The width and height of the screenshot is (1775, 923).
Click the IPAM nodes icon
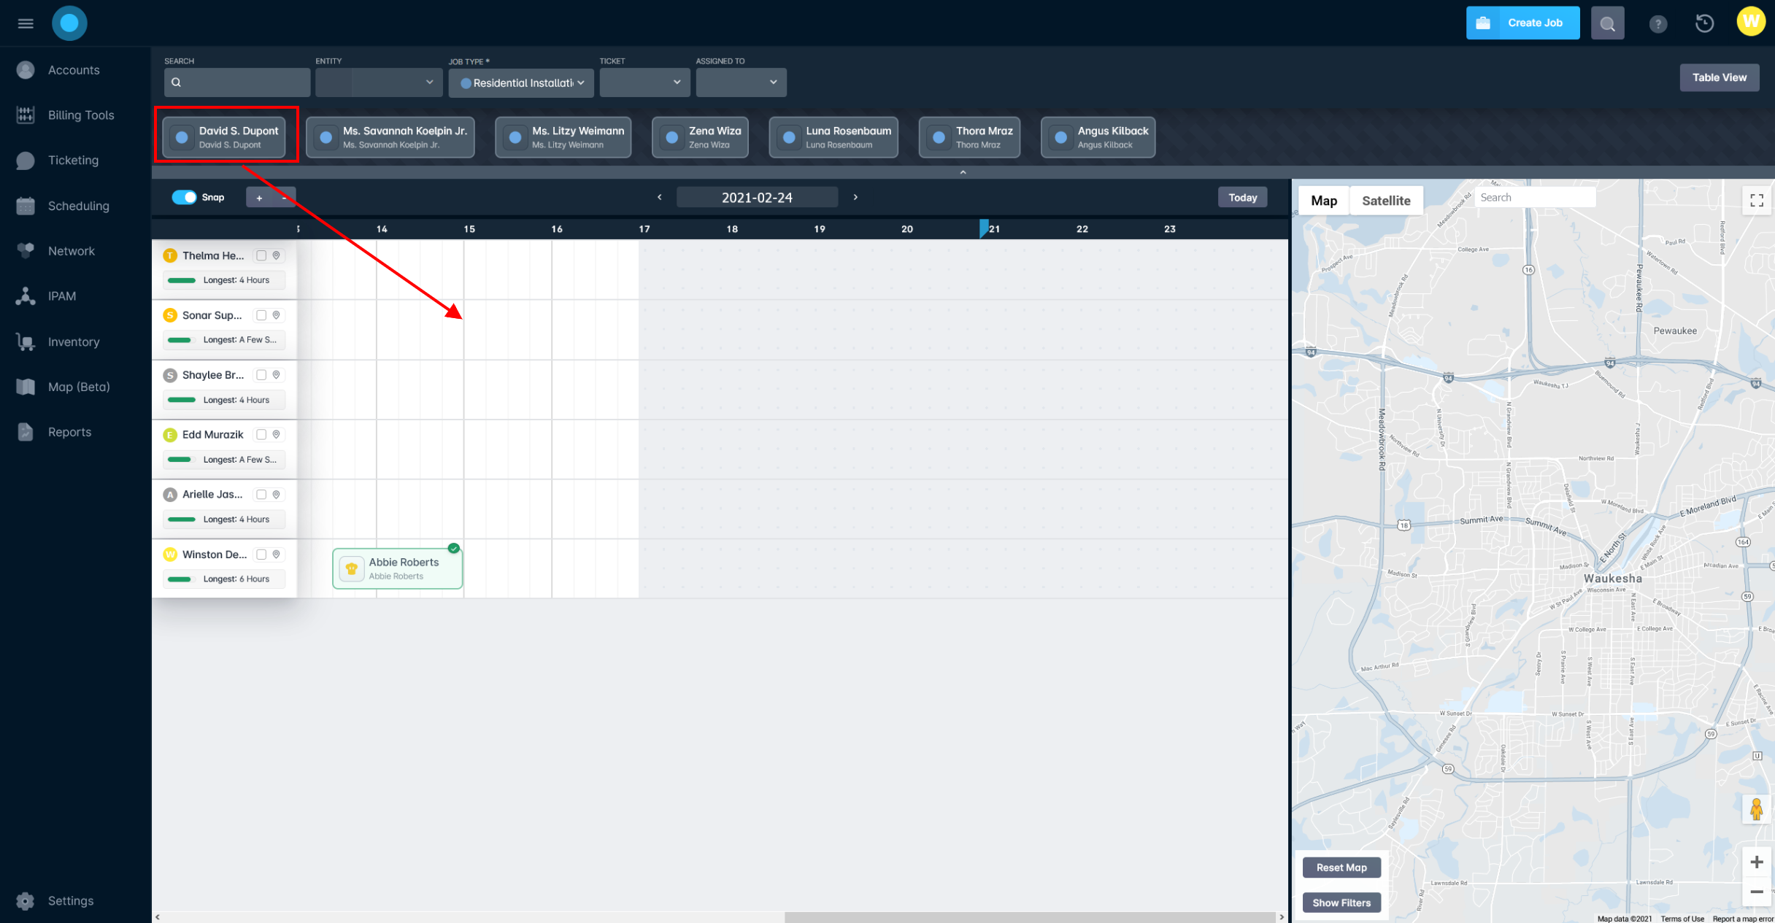(26, 296)
